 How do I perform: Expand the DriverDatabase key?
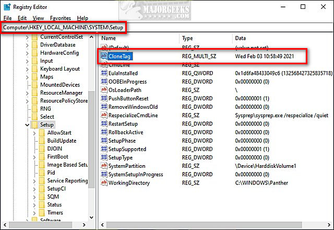pos(27,45)
